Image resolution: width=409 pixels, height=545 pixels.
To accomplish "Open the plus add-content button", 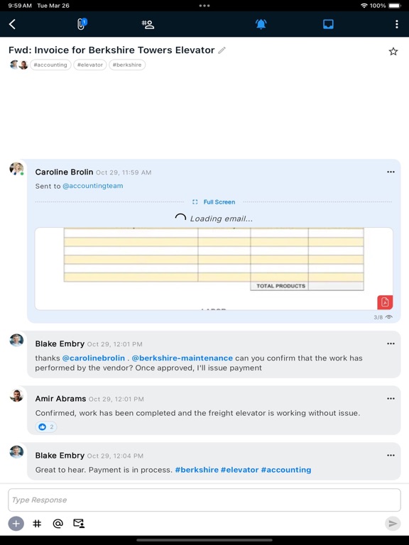I will [16, 524].
